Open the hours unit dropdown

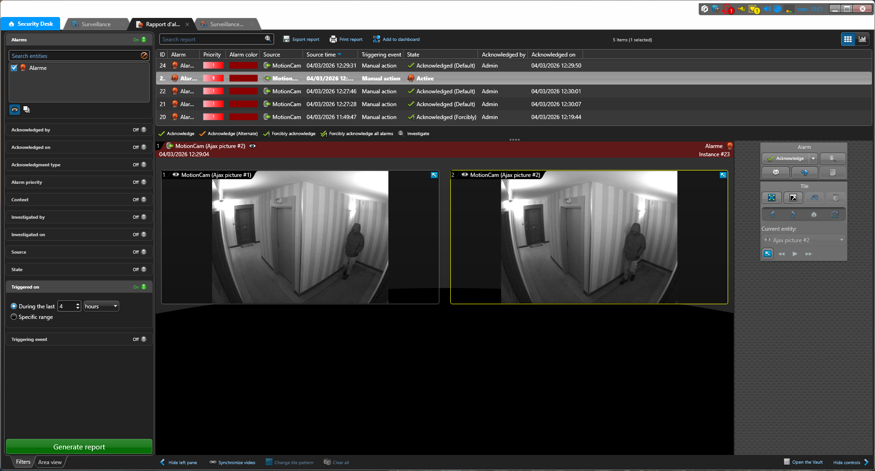[101, 306]
